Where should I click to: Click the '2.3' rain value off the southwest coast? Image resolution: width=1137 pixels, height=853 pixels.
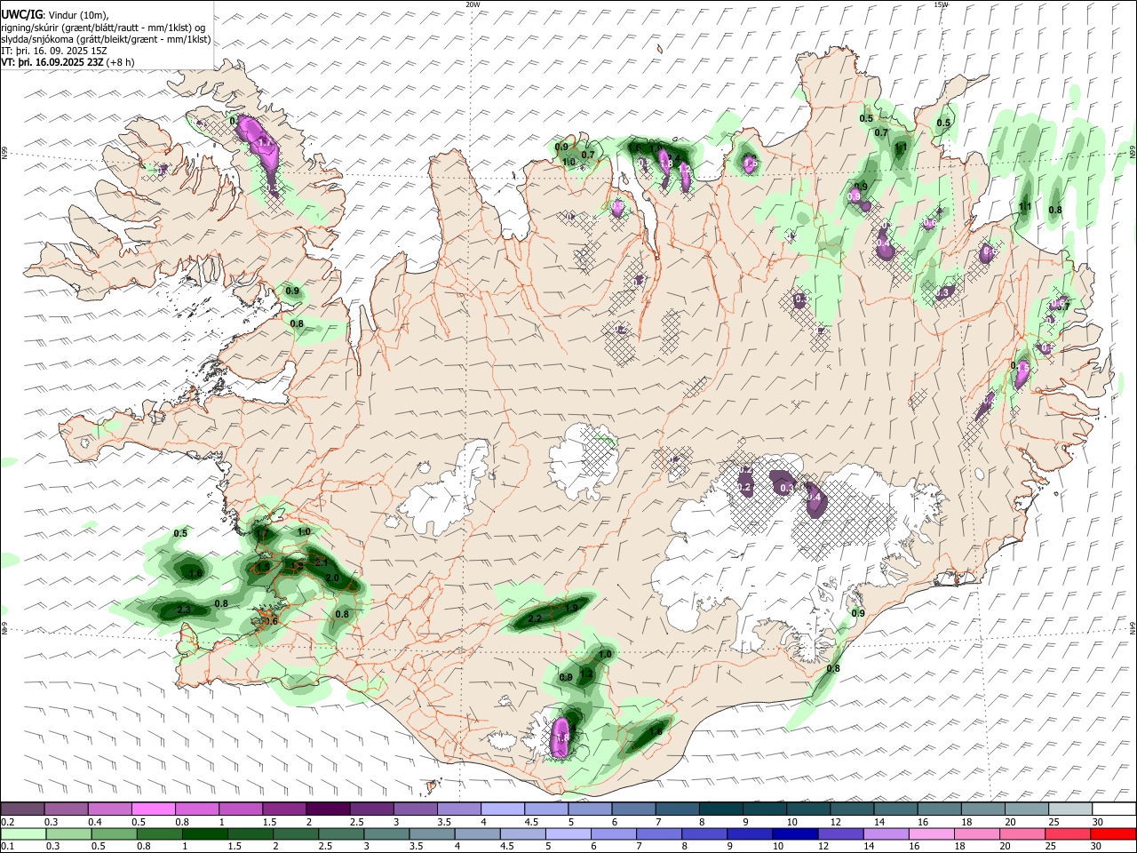point(184,610)
